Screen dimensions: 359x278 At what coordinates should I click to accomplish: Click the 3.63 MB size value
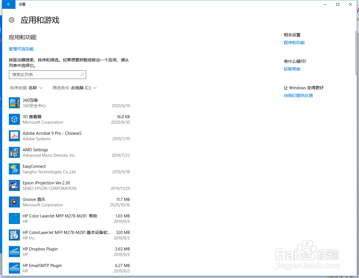click(122, 249)
